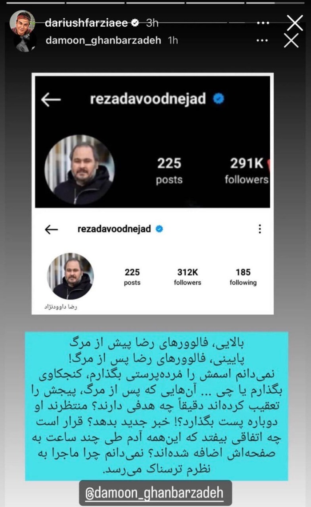Select the cyan Persian text box

click(157, 406)
